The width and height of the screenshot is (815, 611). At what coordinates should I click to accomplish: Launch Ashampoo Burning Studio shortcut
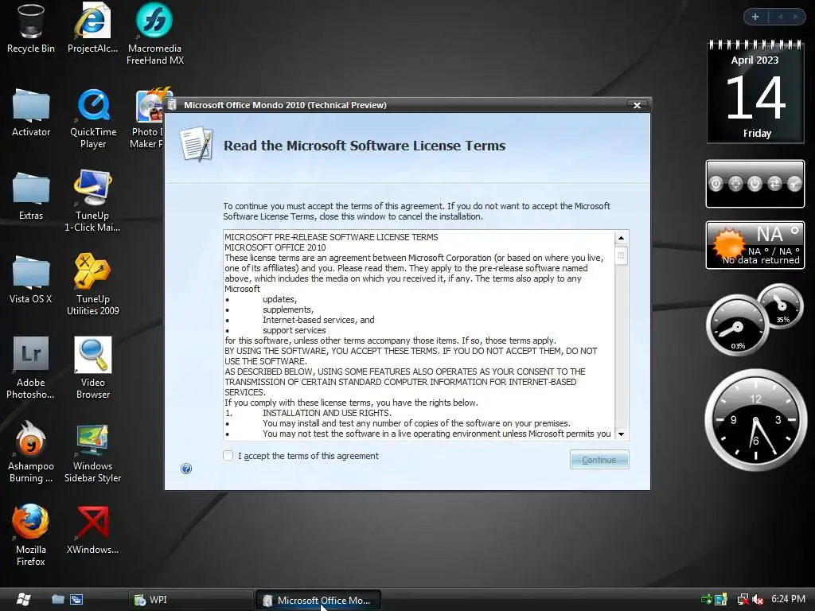tap(31, 452)
